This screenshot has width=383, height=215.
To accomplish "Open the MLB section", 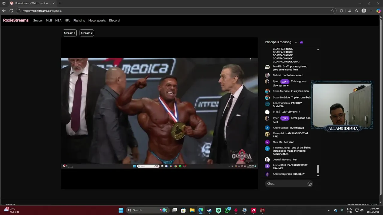I will (49, 21).
